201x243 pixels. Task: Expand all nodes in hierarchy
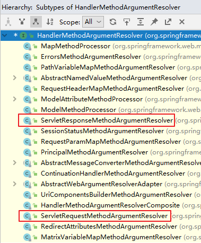[x=141, y=22]
